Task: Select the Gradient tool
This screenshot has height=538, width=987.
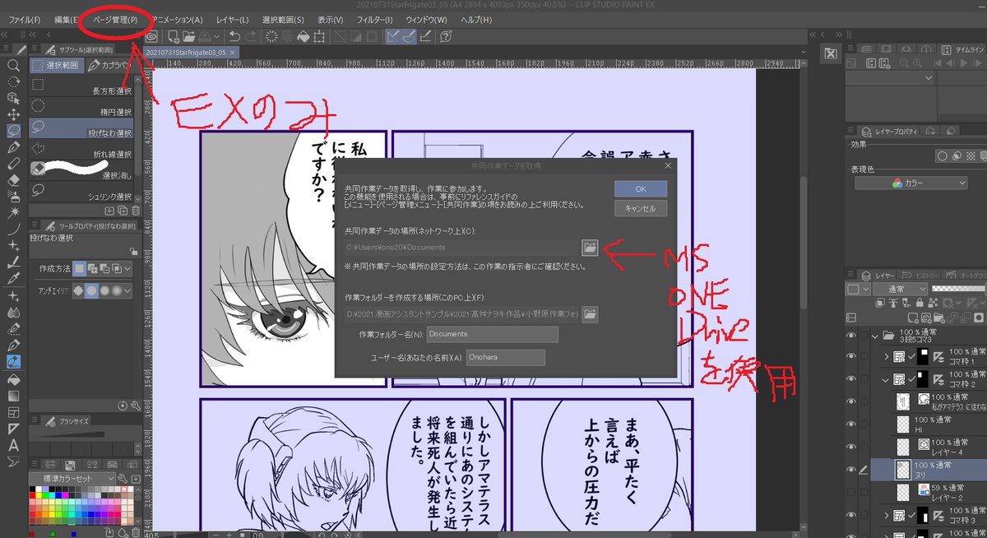Action: point(13,396)
